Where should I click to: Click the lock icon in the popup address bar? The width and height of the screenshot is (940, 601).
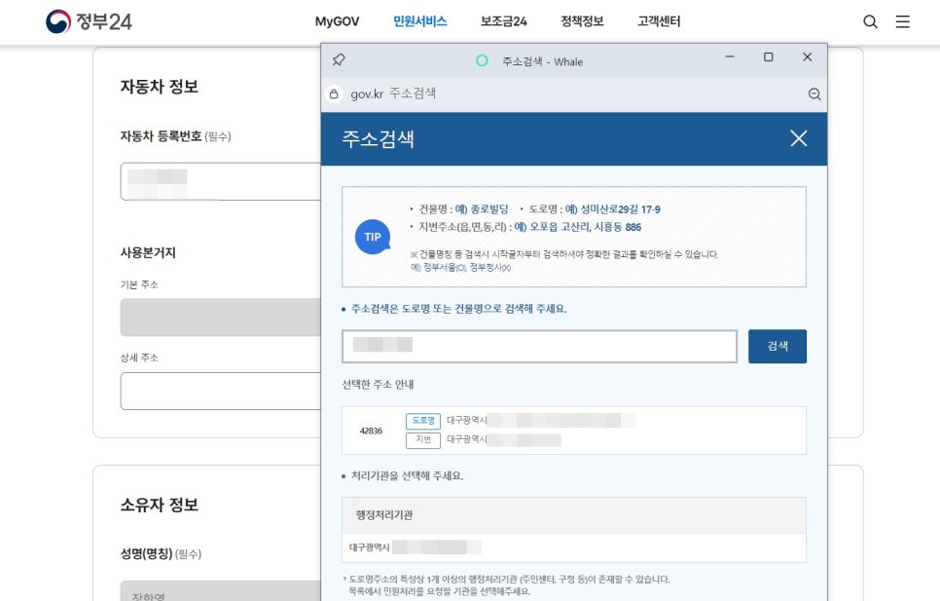tap(334, 94)
